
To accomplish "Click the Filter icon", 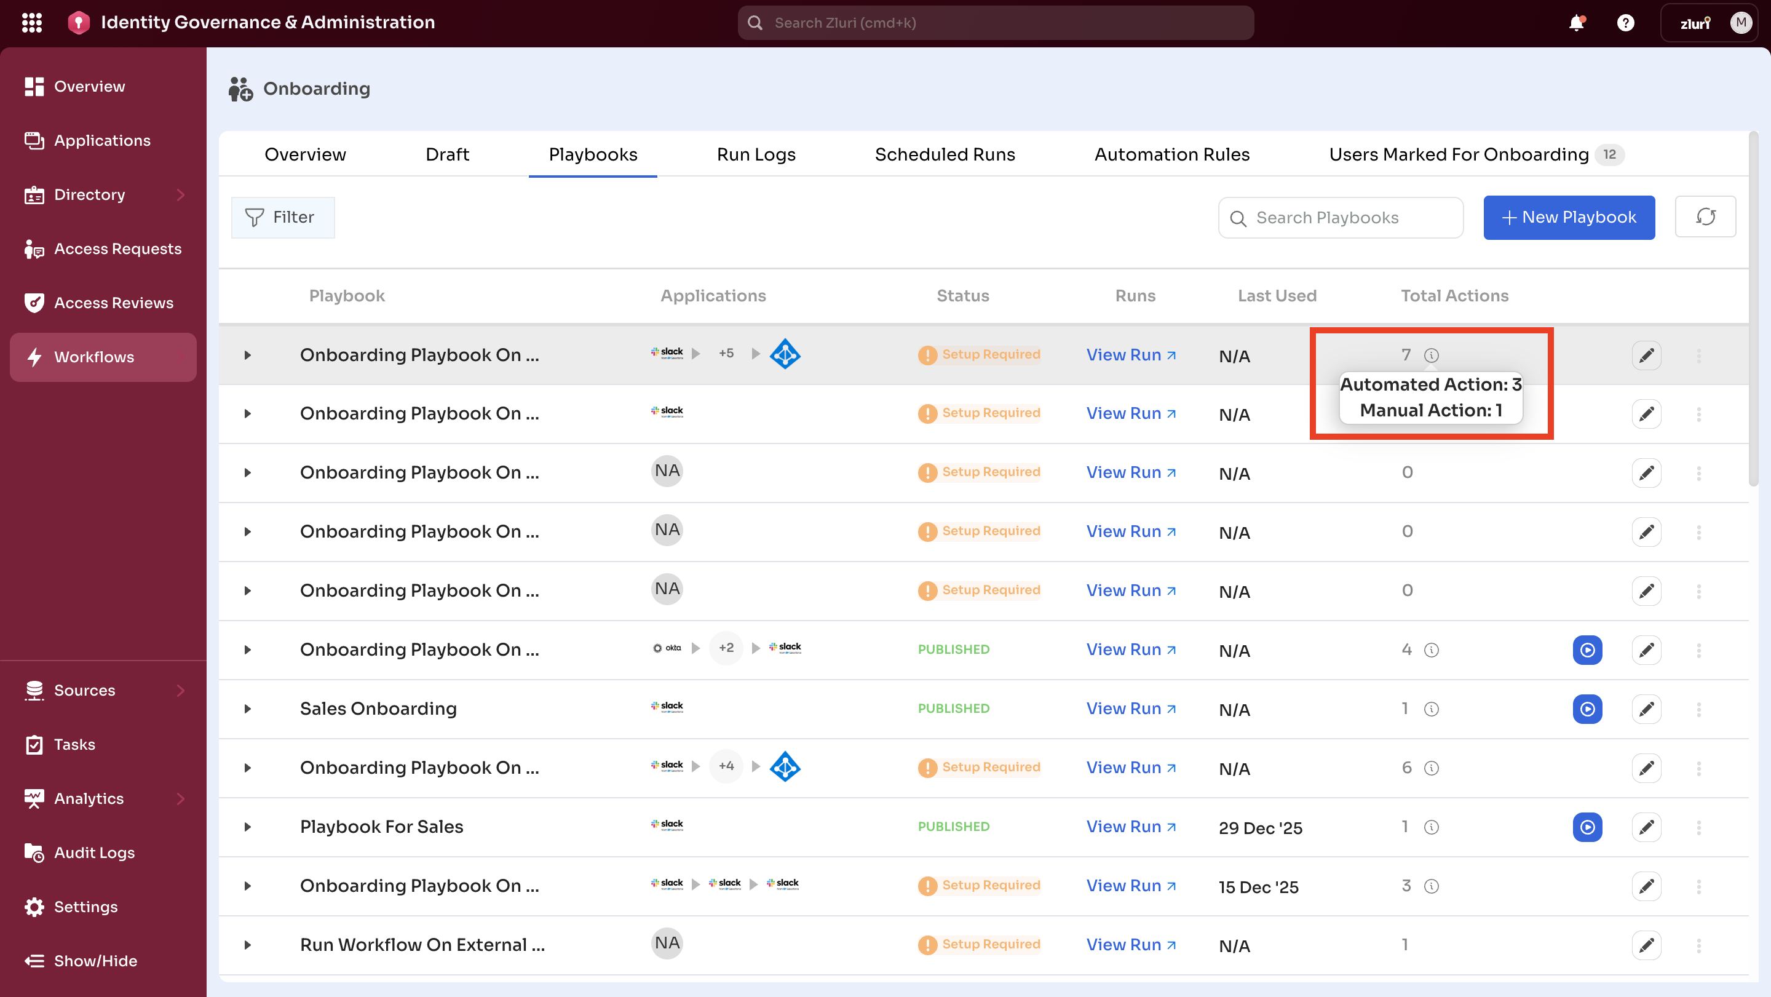I will tap(282, 216).
